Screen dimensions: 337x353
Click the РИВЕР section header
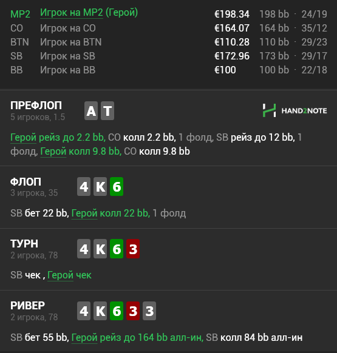coord(27,306)
